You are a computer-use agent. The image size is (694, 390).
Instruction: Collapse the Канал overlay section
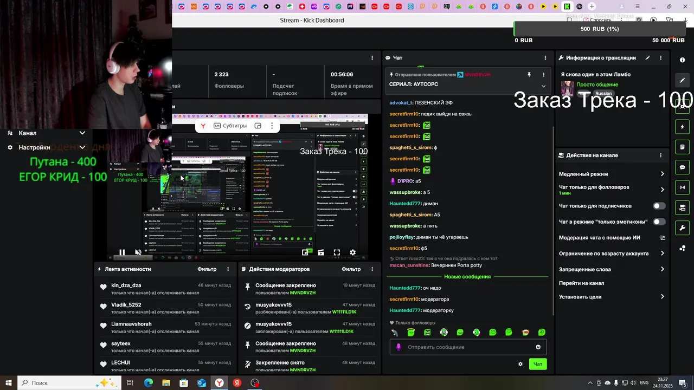coord(82,133)
